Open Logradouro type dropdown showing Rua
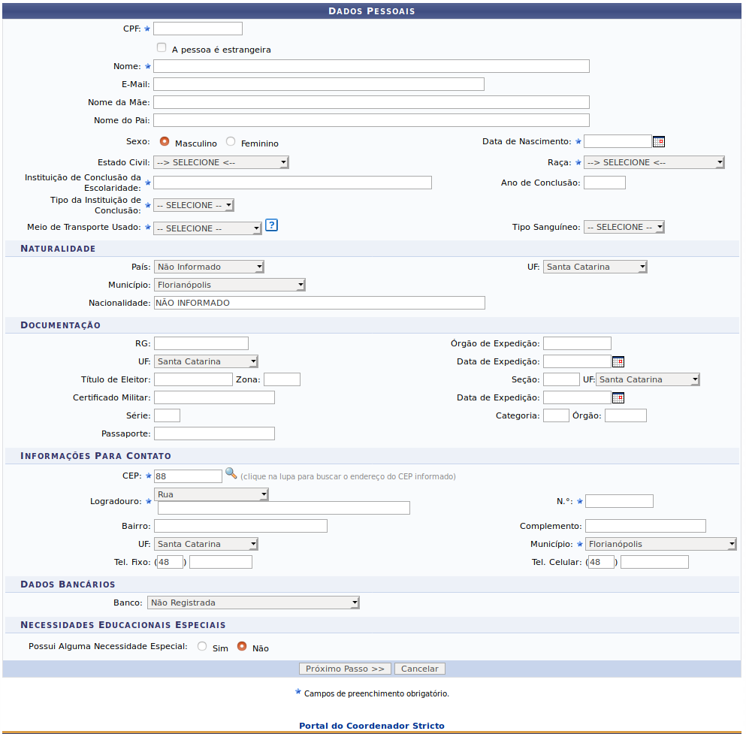 (x=211, y=494)
